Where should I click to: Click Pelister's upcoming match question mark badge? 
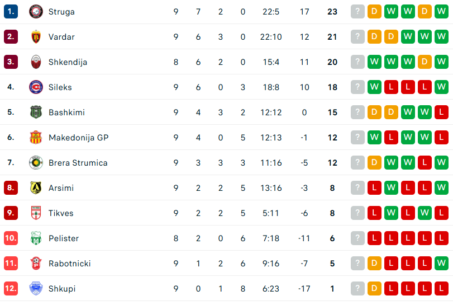(357, 238)
